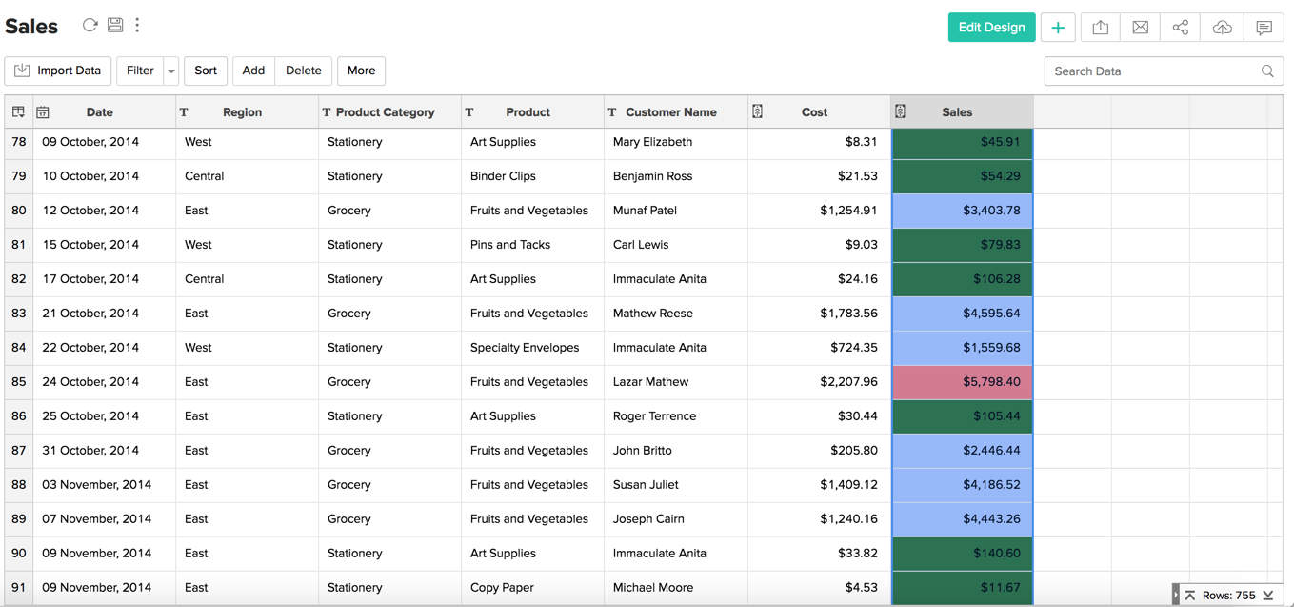Screen dimensions: 1294x607
Task: Email this table via the envelope icon
Action: tap(1140, 27)
